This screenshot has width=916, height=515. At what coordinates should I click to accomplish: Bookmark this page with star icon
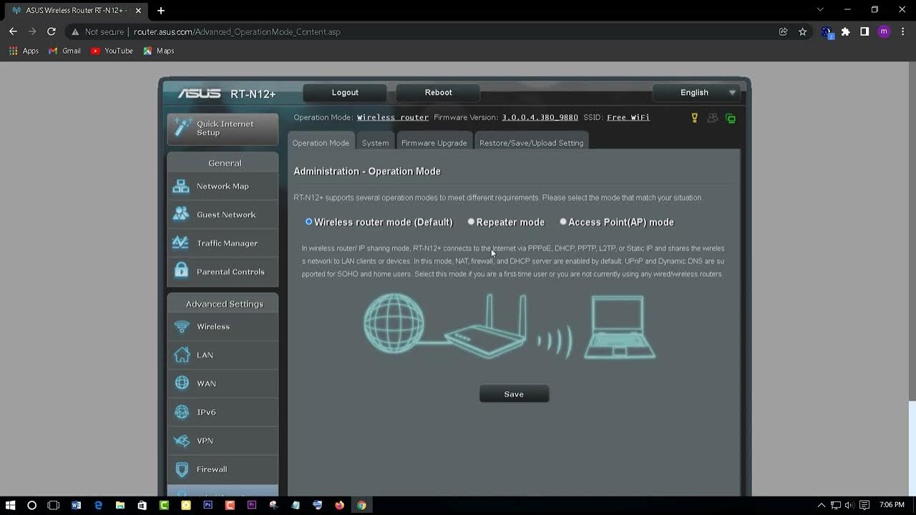click(x=802, y=31)
